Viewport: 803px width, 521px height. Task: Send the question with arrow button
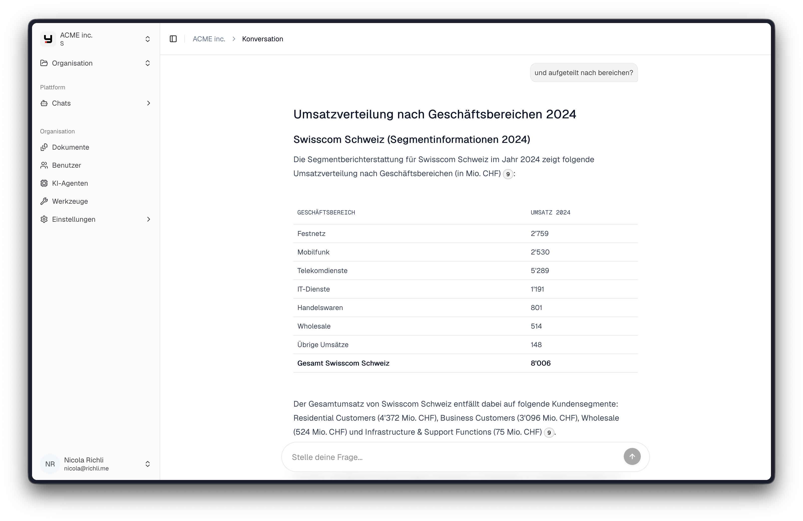632,457
